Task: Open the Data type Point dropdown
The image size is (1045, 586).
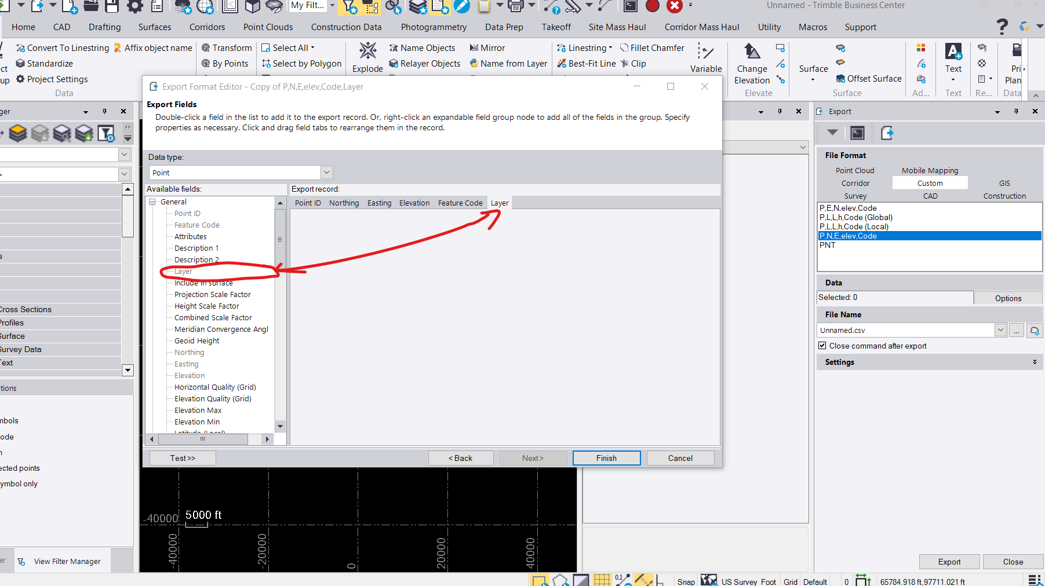Action: click(x=326, y=173)
